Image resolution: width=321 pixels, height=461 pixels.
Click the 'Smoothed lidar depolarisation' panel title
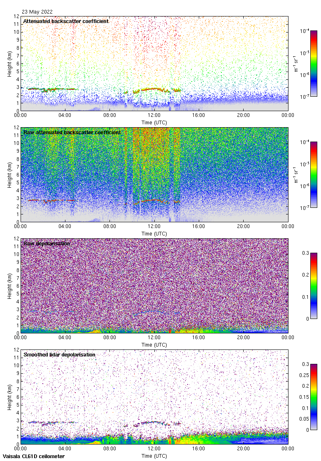point(59,354)
